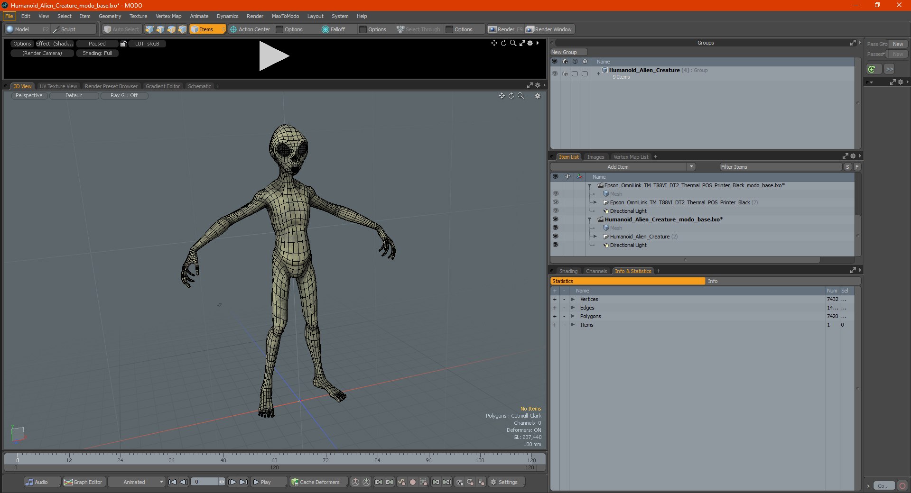
Task: Step to previous frame
Action: coord(184,482)
